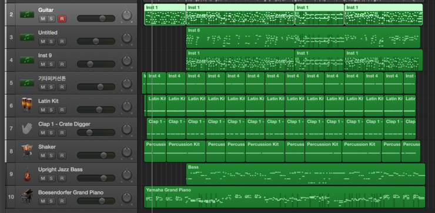Solo the Upright Jazz Bass track
The width and height of the screenshot is (435, 213).
coord(51,178)
